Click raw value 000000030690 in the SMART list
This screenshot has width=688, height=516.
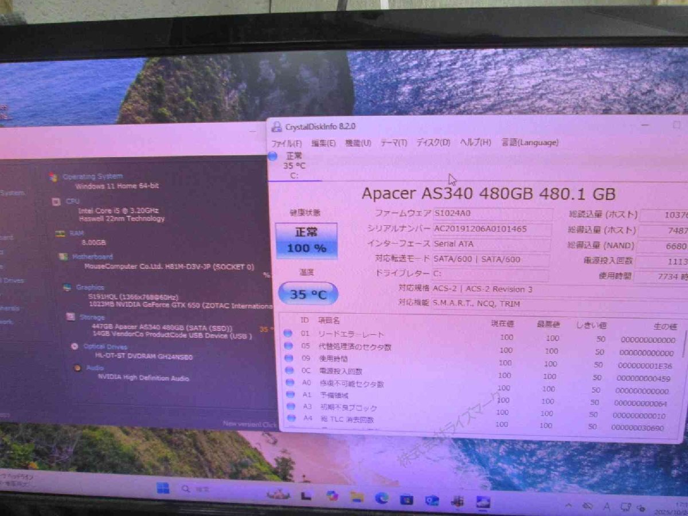click(638, 428)
